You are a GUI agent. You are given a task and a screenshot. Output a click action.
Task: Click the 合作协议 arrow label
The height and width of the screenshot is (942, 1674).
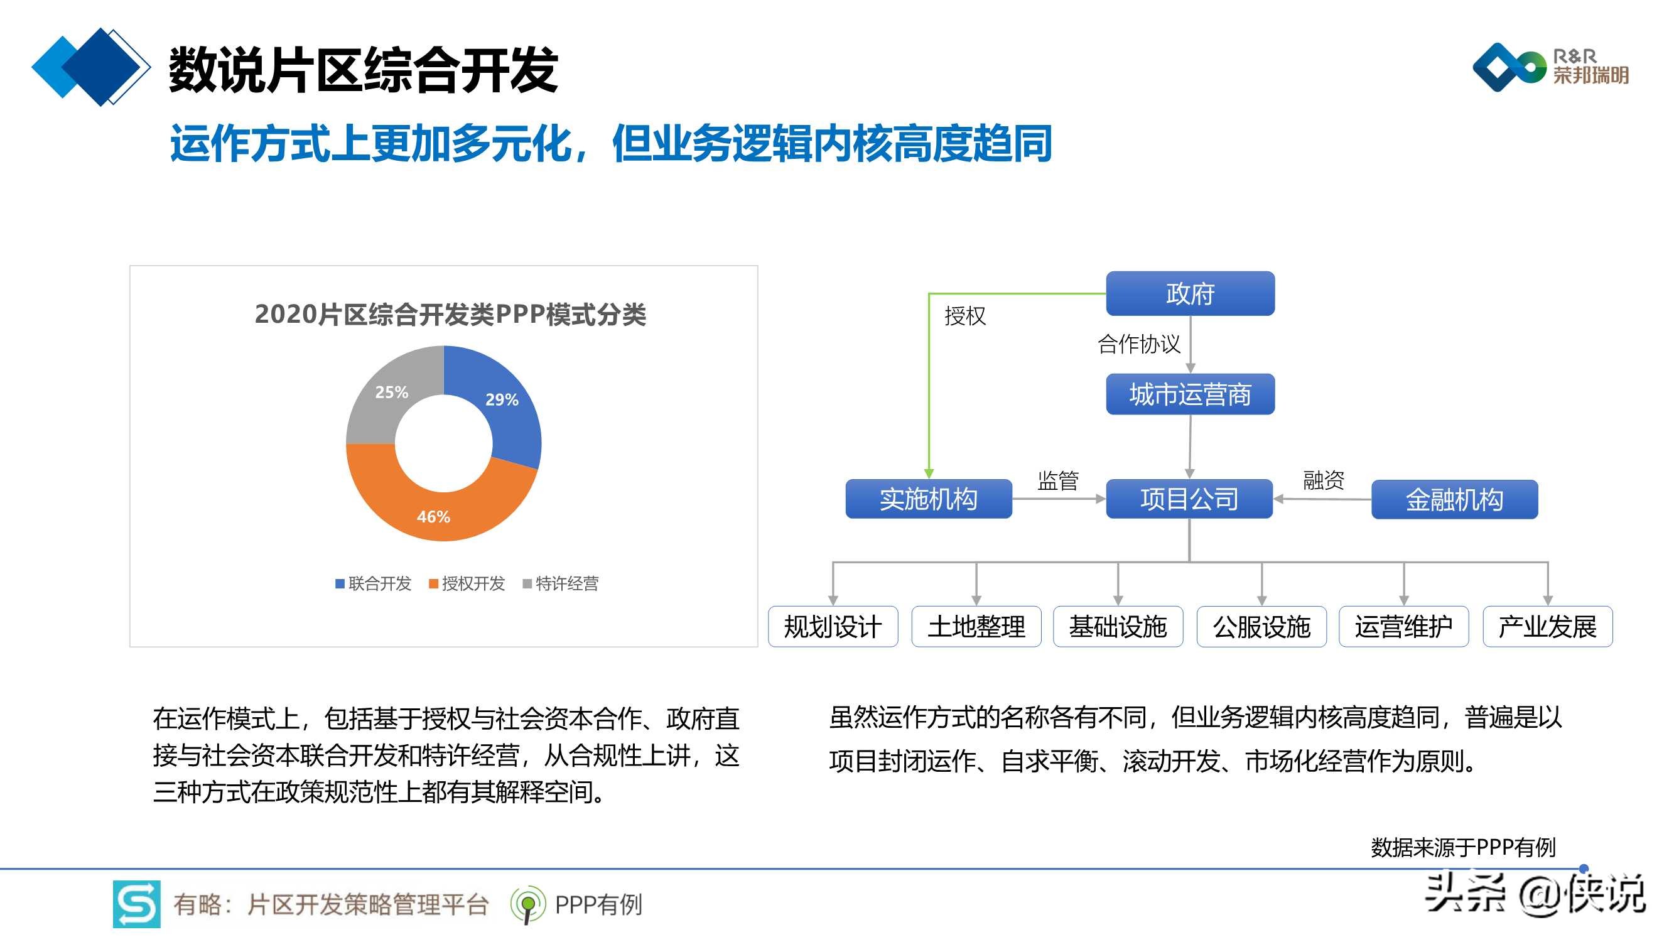click(x=1138, y=344)
